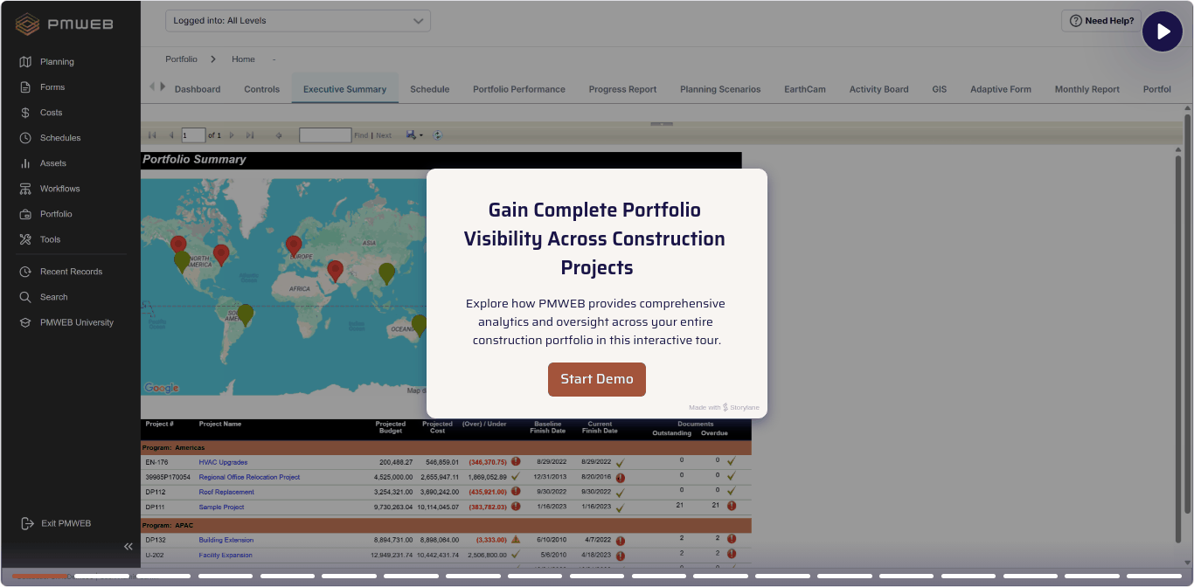Switch to the Controls tab
The width and height of the screenshot is (1194, 587).
click(262, 89)
